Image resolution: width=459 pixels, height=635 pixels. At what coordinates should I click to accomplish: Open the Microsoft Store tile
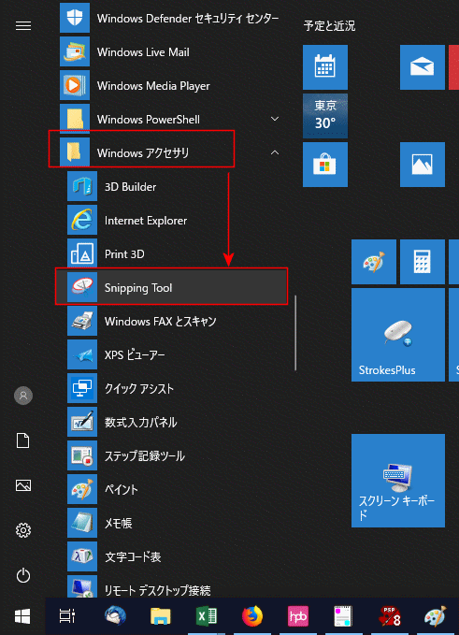[325, 165]
